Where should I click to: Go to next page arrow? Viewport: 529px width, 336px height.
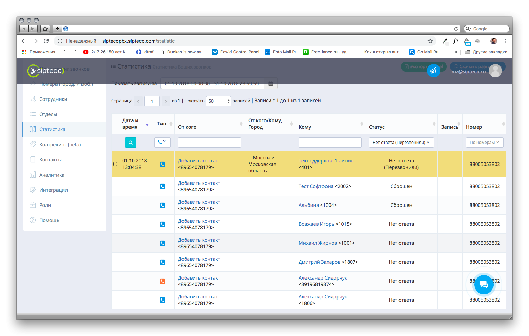166,101
